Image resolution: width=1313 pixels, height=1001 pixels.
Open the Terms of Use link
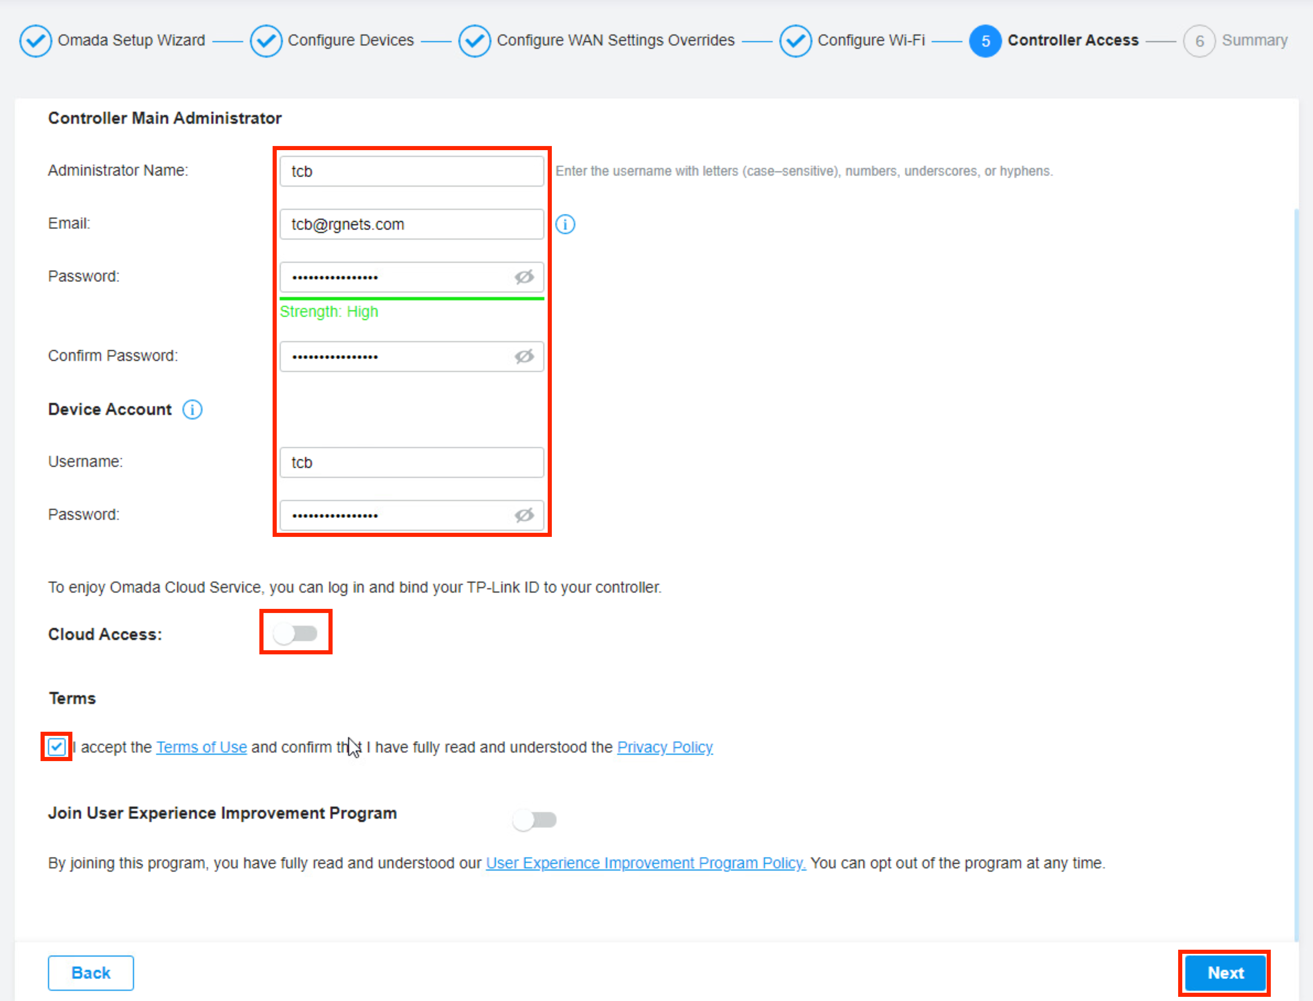coord(201,747)
